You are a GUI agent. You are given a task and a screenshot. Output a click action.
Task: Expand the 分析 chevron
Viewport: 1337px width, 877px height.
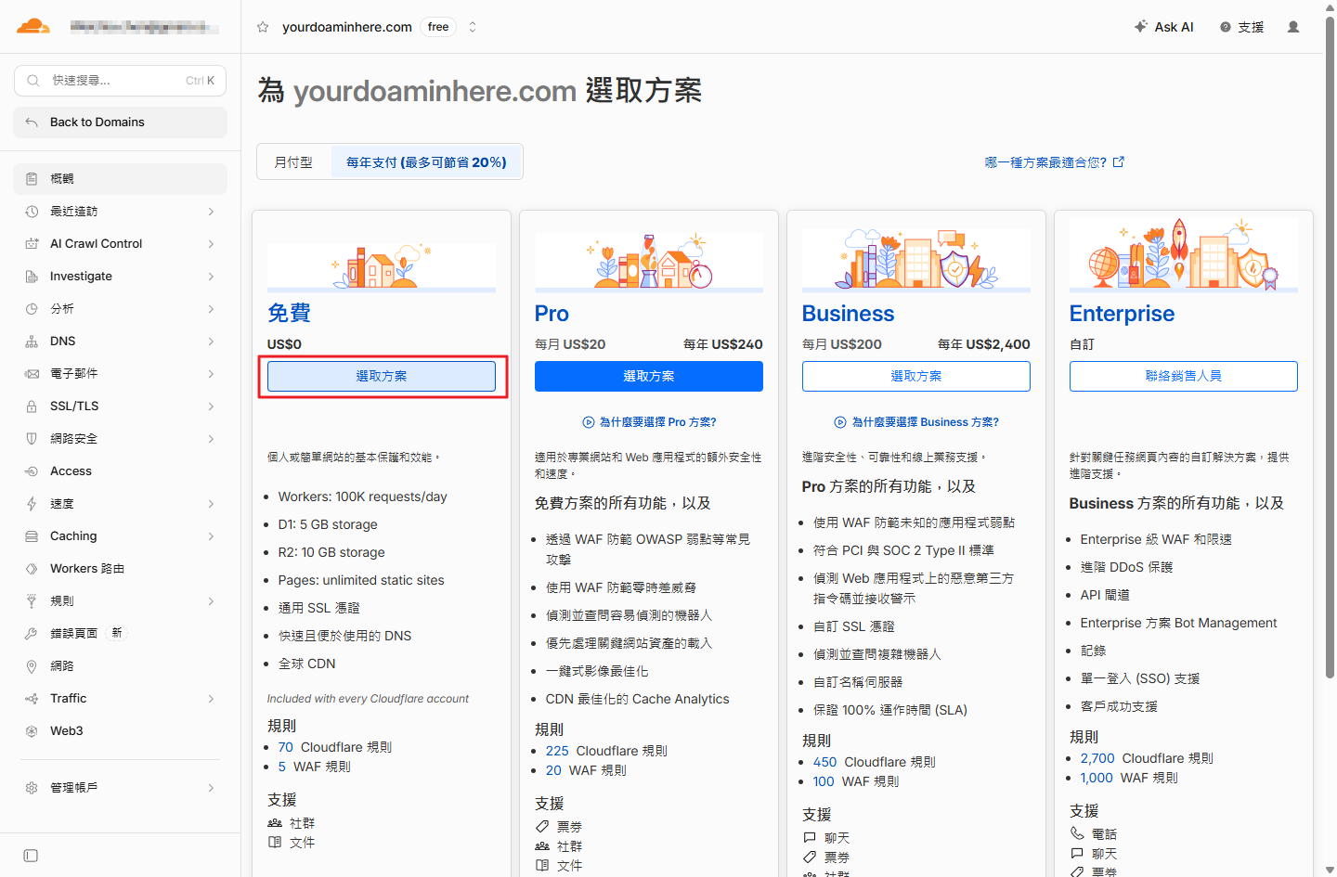(x=211, y=309)
